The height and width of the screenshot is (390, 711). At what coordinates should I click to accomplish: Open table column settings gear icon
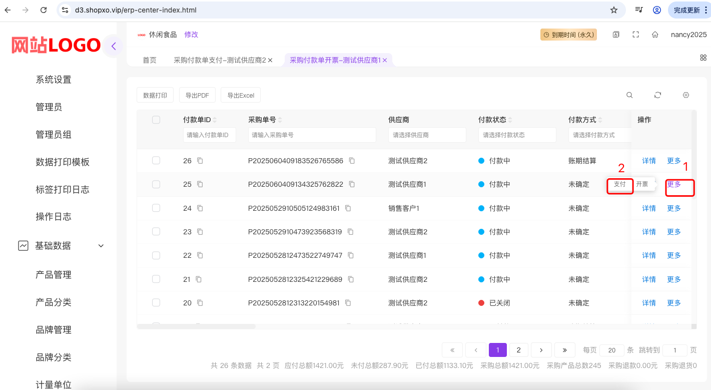click(686, 95)
